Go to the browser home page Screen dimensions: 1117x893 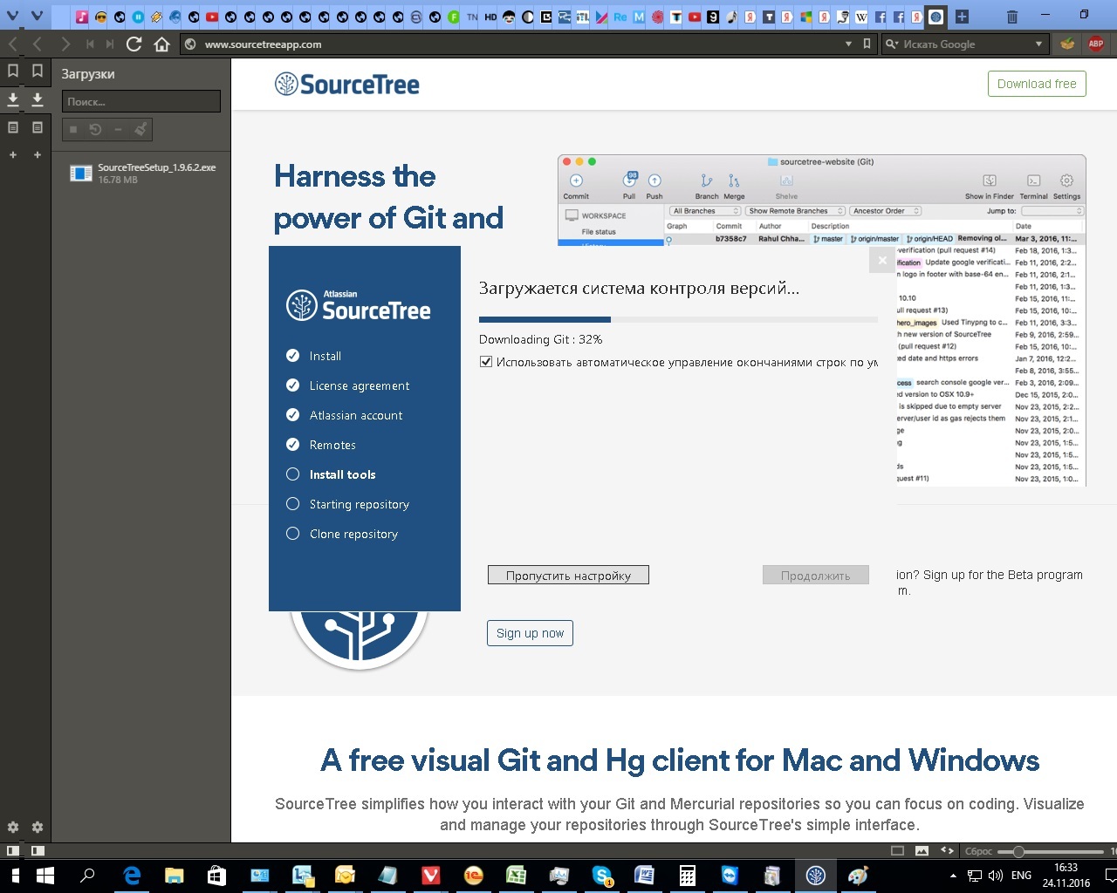click(161, 44)
